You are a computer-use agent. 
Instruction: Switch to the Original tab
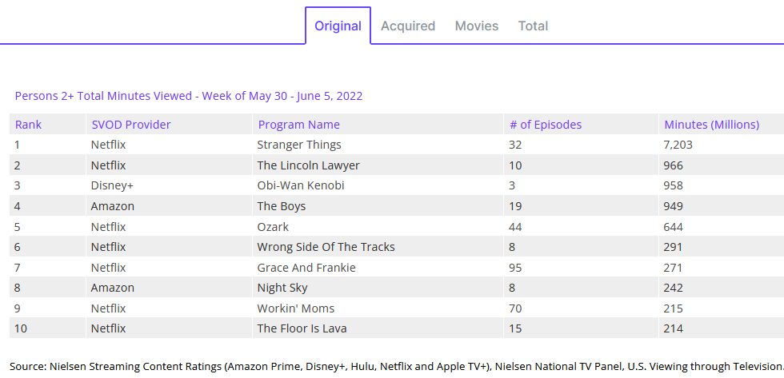point(338,26)
